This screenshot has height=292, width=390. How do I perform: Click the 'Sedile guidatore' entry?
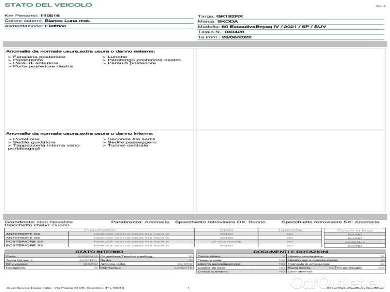pos(34,142)
